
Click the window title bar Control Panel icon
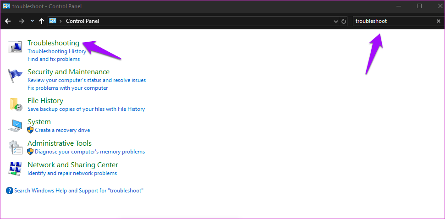click(6, 6)
